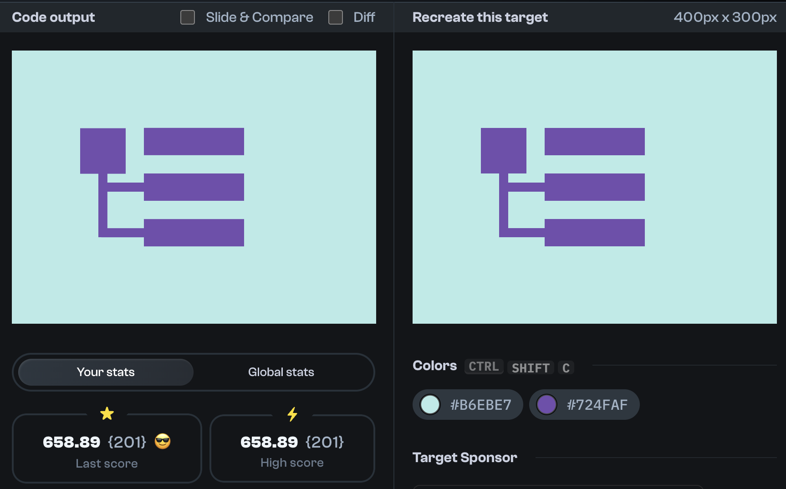
Task: Click the Target Sponsor section heading
Action: pos(464,457)
